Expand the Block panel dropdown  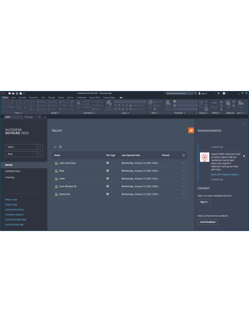pyautogui.click(x=155, y=112)
